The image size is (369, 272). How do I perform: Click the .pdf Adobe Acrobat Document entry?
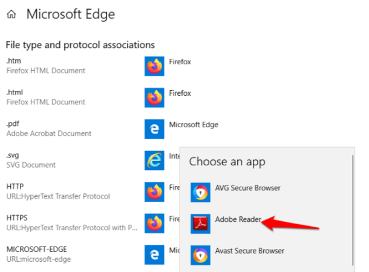pyautogui.click(x=48, y=128)
